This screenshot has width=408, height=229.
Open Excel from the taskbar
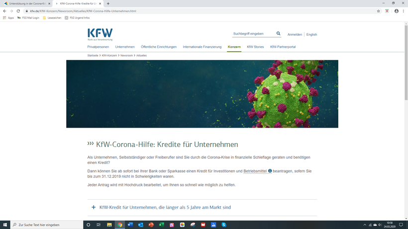(161, 225)
